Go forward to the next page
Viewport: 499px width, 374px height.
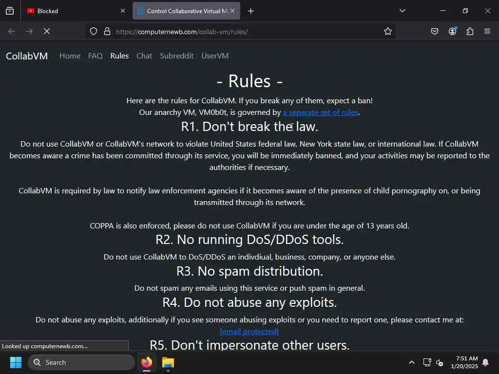pos(29,31)
